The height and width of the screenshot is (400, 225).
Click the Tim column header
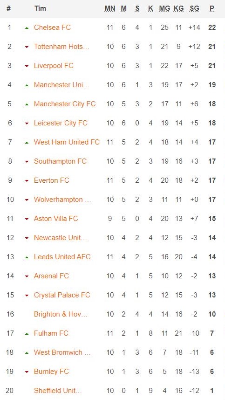click(40, 8)
